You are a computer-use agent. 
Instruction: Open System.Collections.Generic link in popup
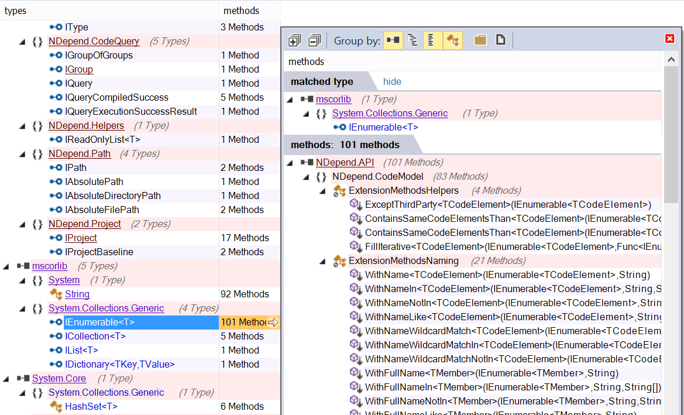click(x=390, y=113)
